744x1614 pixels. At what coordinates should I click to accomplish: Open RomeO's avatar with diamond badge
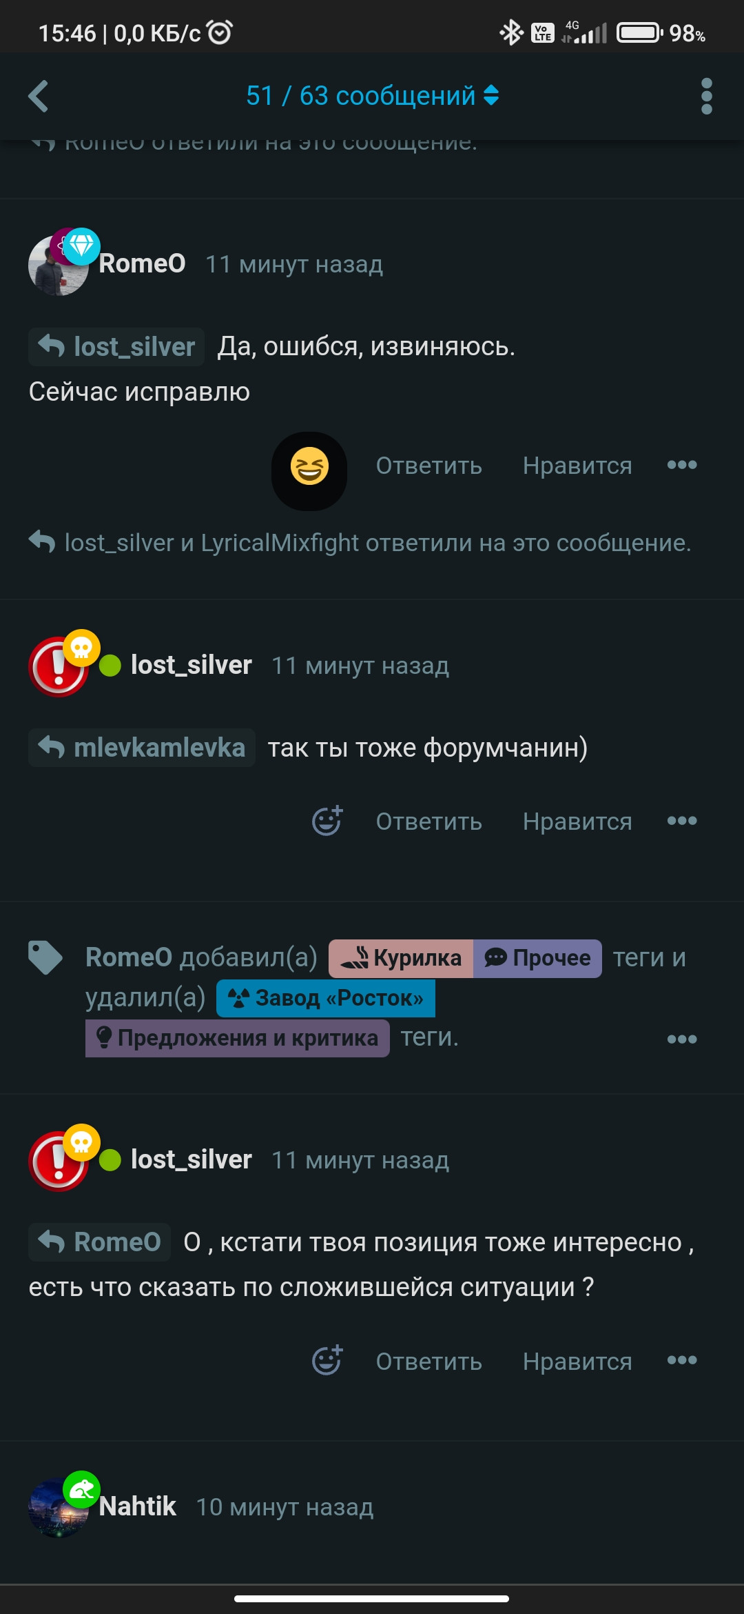[59, 264]
